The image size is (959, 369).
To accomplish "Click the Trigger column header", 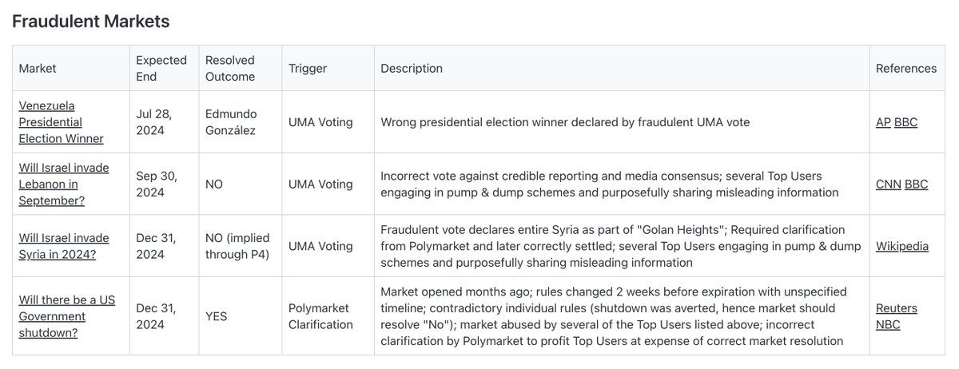I will [308, 68].
